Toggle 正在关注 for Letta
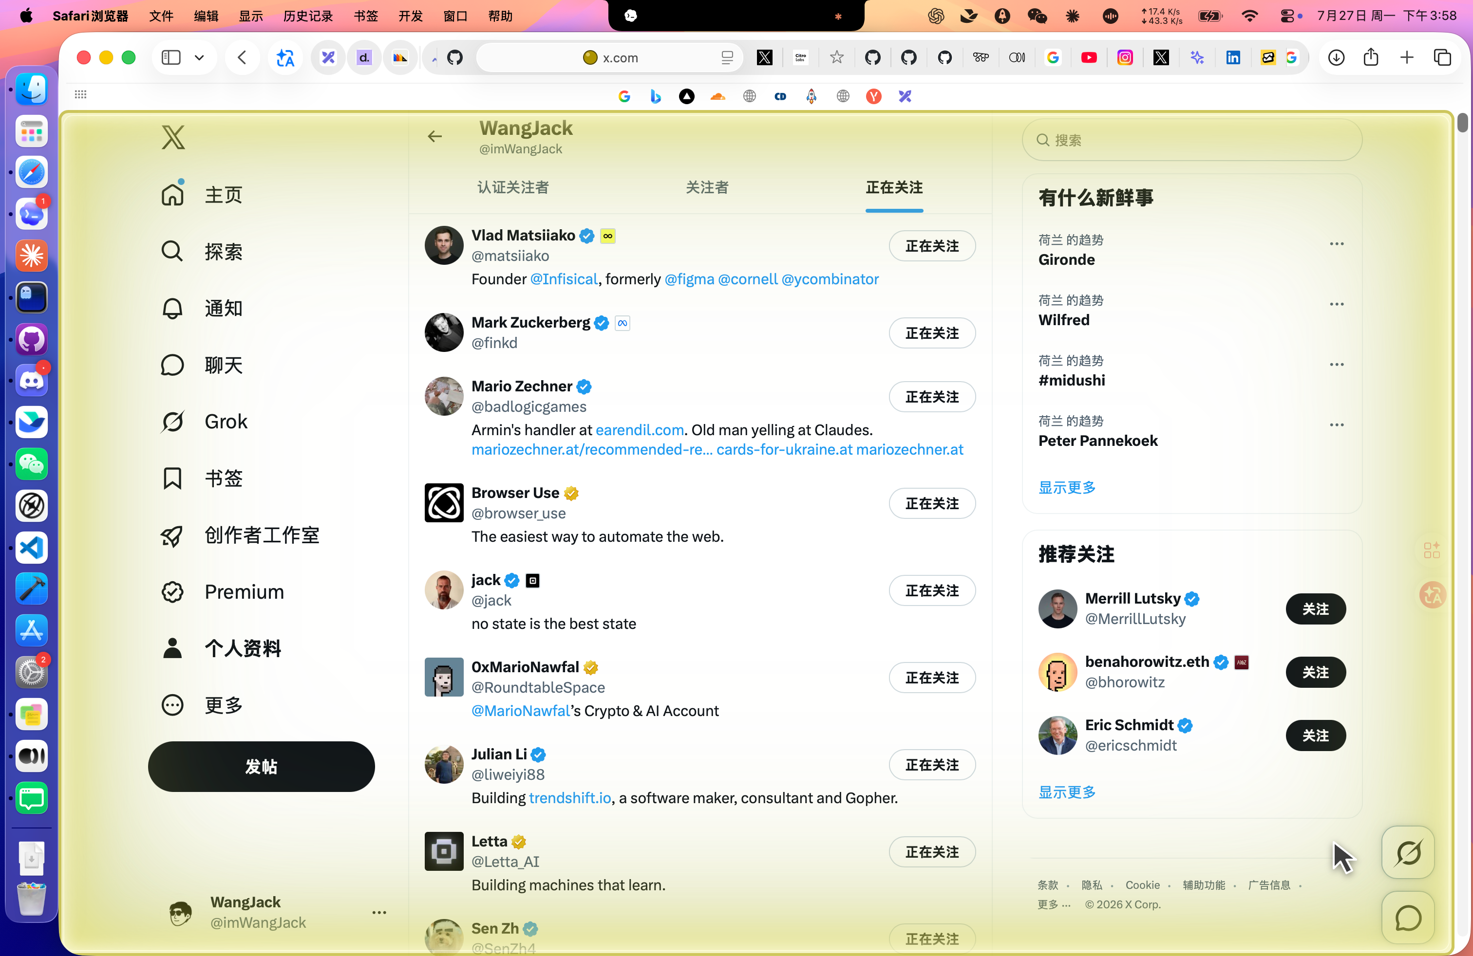This screenshot has height=956, width=1473. 932,852
